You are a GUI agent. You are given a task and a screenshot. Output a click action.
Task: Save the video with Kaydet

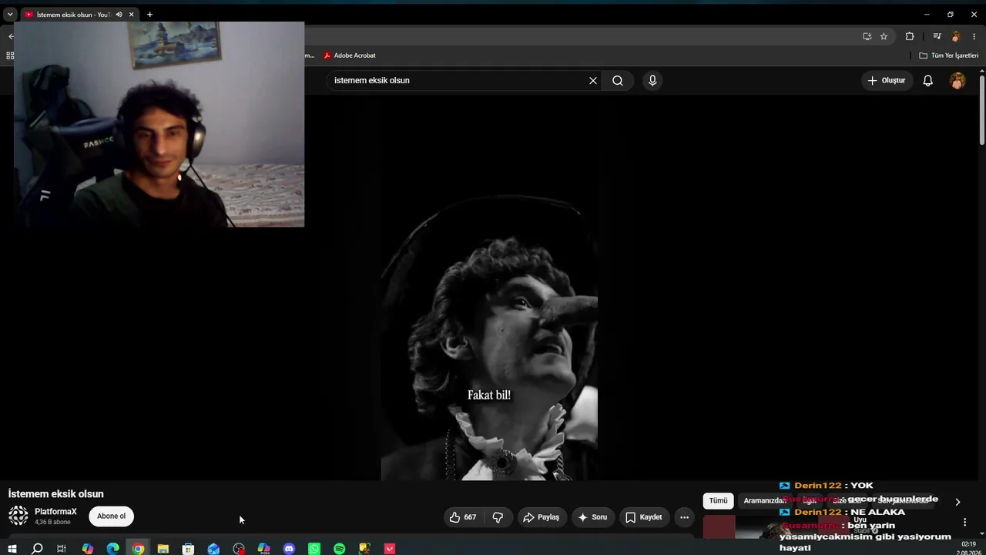point(644,517)
